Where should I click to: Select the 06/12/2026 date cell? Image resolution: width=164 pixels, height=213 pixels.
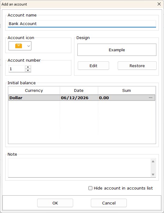79,98
